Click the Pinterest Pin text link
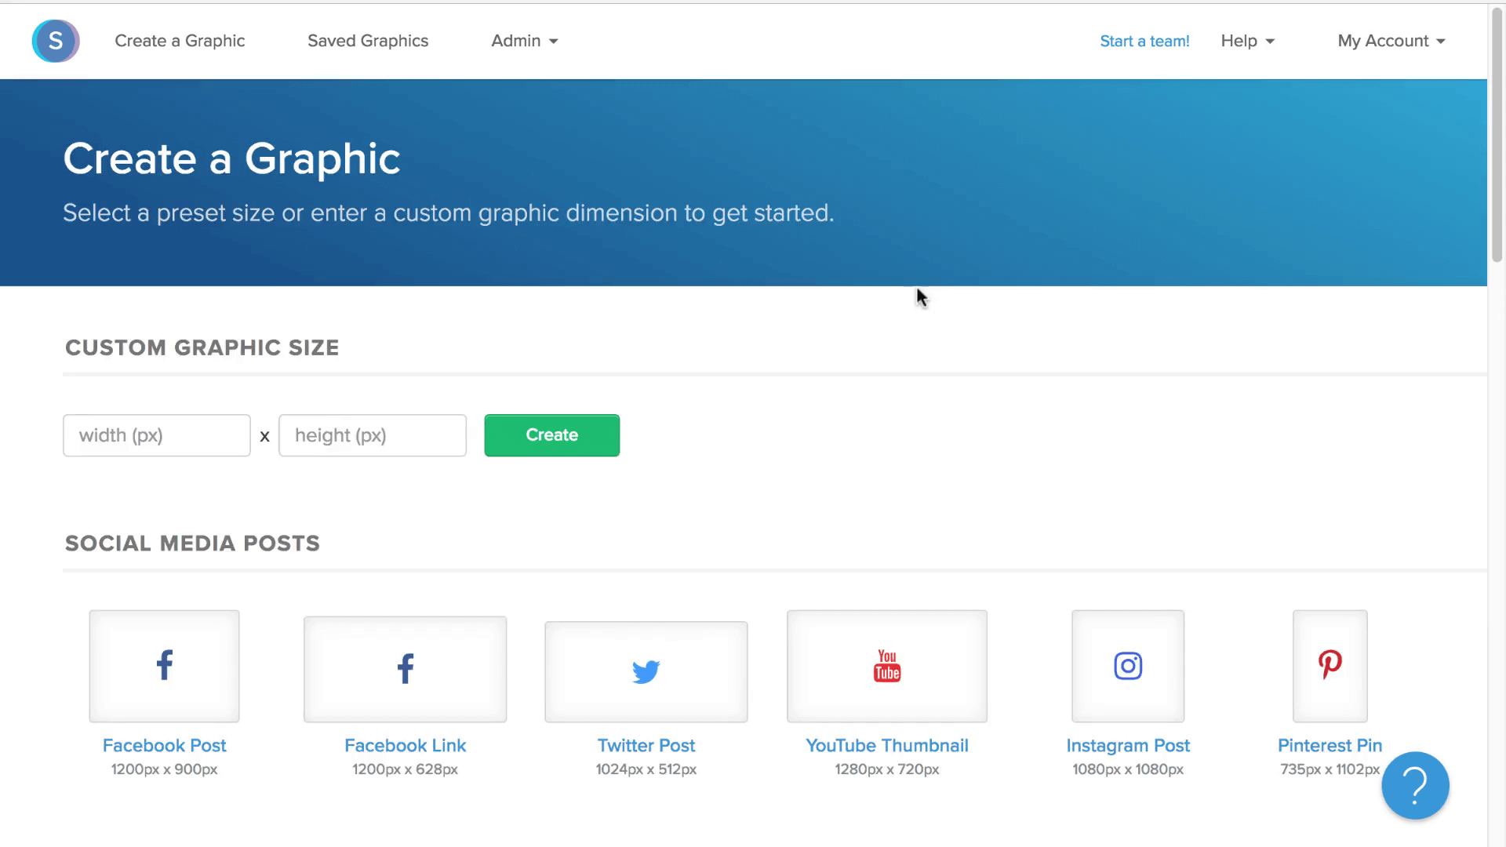 [1330, 745]
